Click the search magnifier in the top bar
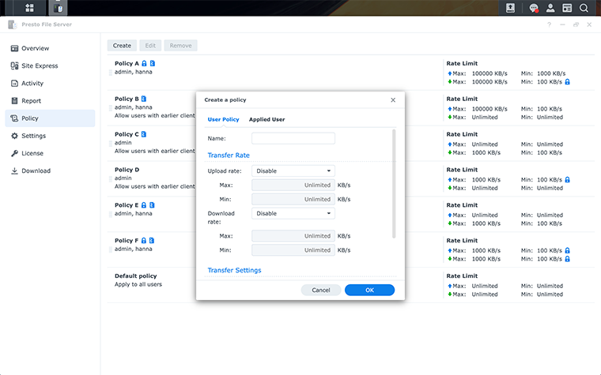This screenshot has width=601, height=375. (x=584, y=8)
